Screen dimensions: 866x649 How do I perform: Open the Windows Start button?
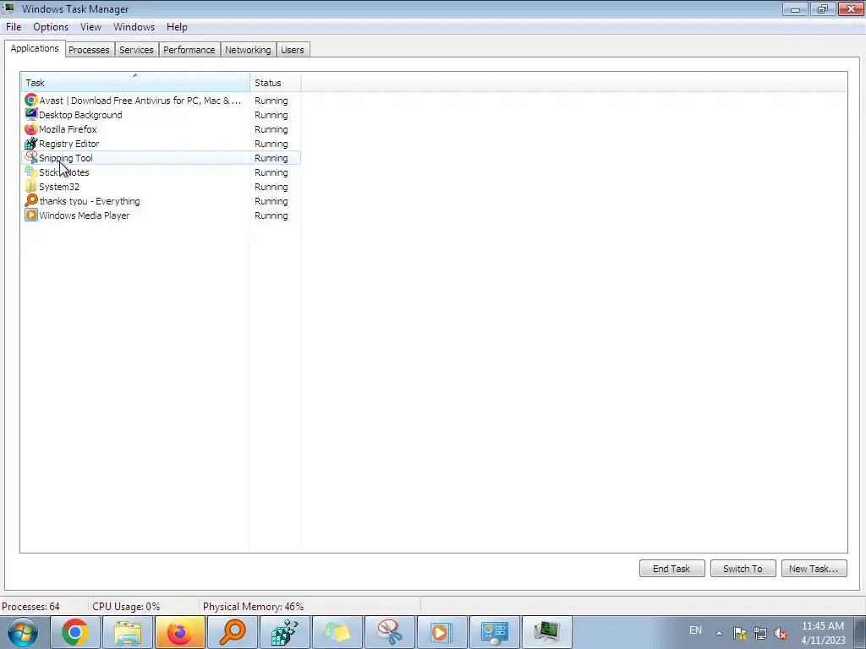(x=23, y=632)
